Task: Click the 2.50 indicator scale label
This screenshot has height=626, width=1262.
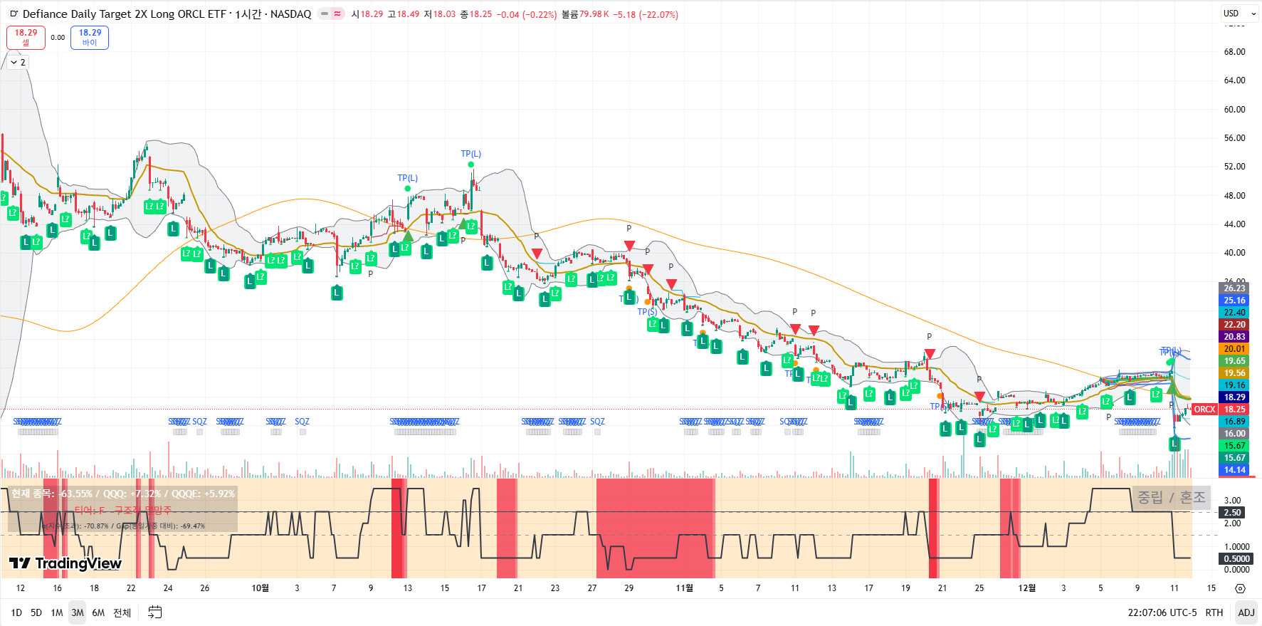Action: point(1233,513)
